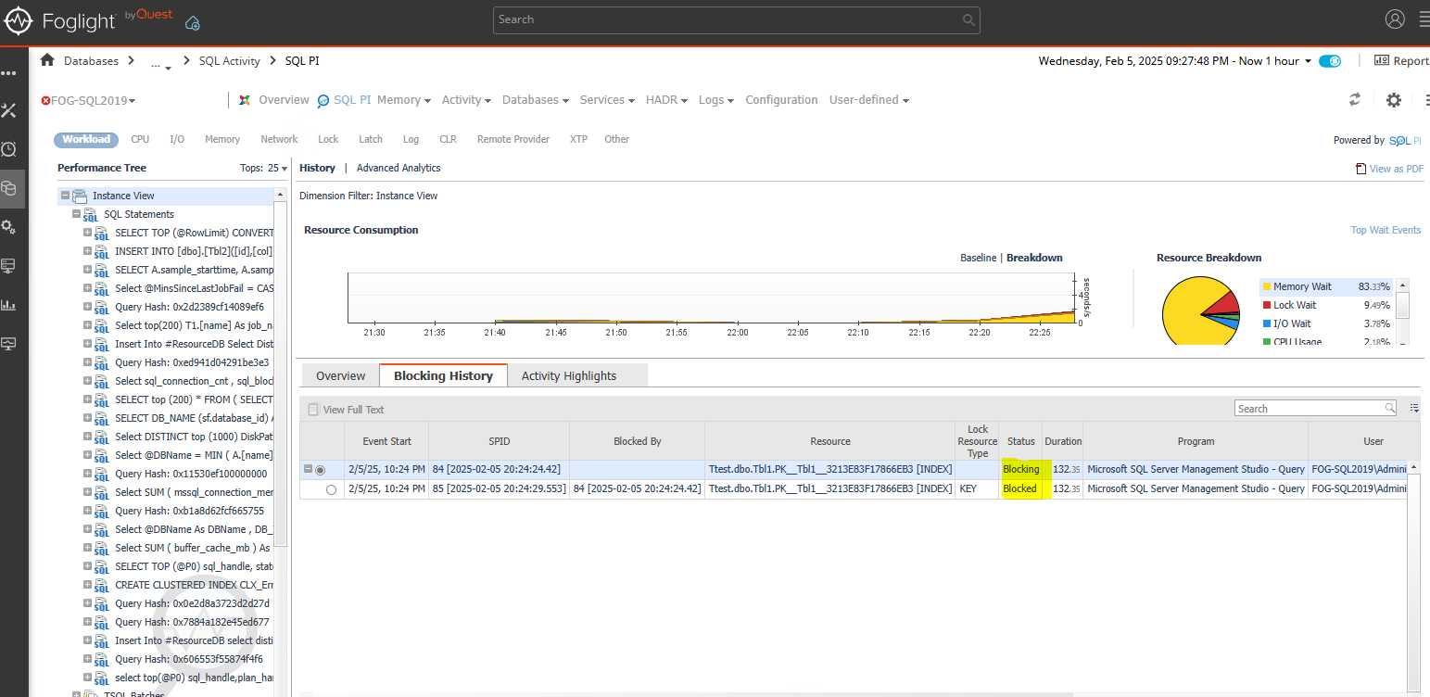This screenshot has height=697, width=1430.
Task: Select the CPU workload tab
Action: [x=139, y=139]
